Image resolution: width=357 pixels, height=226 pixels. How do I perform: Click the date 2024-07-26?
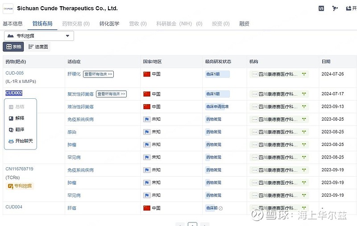[332, 74]
